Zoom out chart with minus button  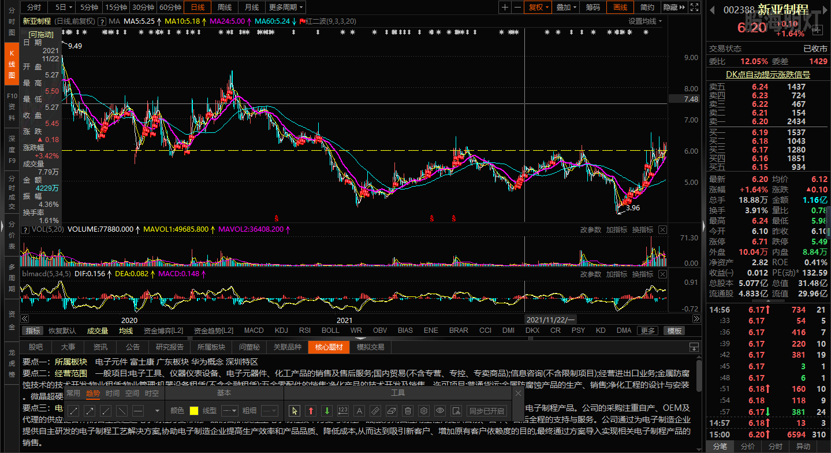[x=517, y=7]
